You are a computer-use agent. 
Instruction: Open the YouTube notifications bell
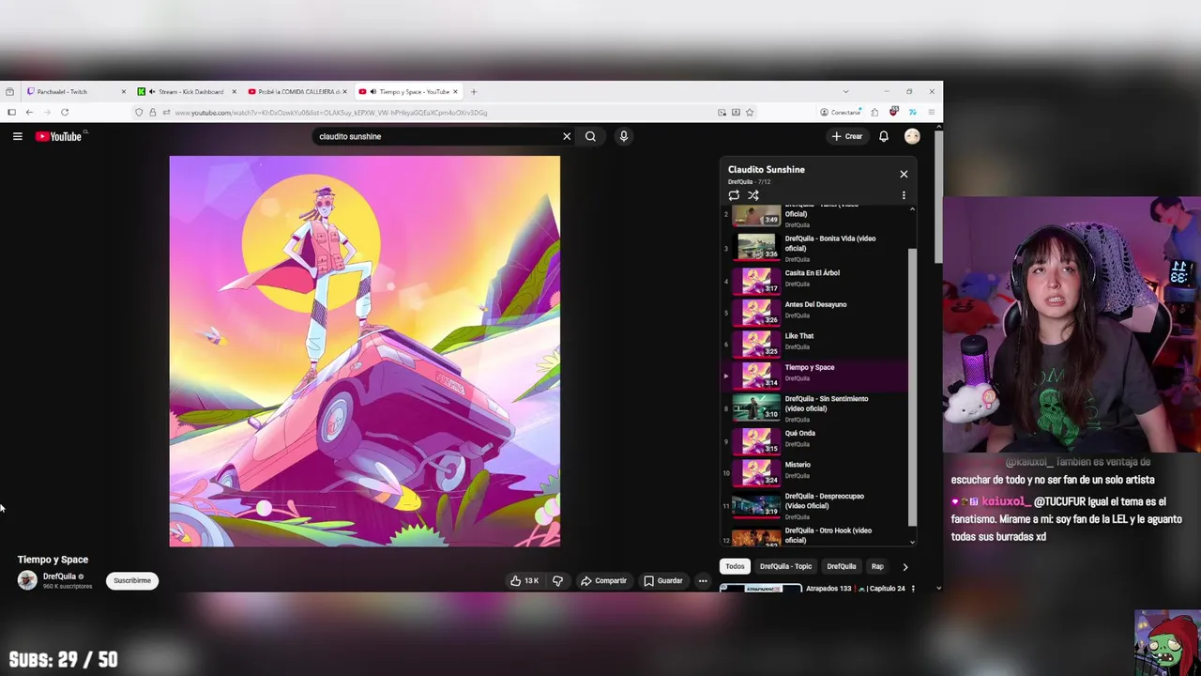883,136
